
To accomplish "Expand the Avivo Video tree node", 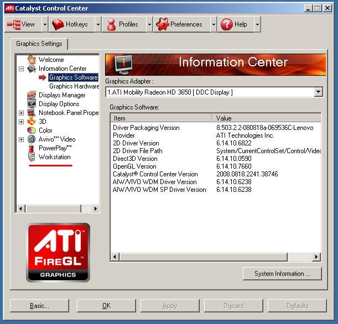I will coord(21,139).
